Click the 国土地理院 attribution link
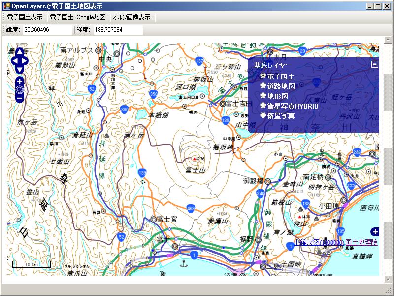The width and height of the screenshot is (394, 296). [x=361, y=242]
